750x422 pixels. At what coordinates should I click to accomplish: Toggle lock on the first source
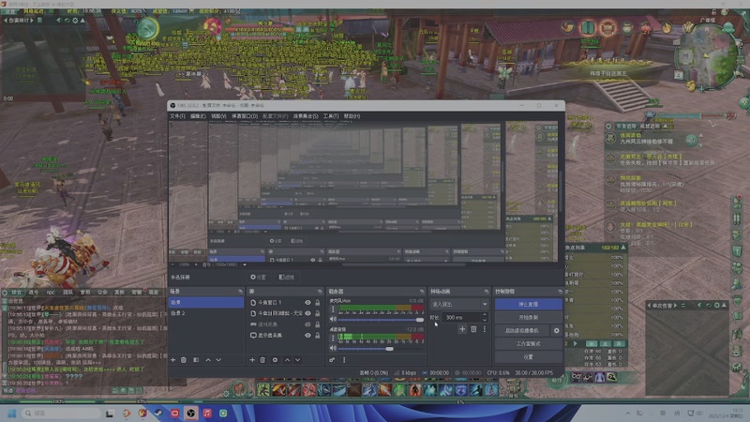pyautogui.click(x=317, y=302)
